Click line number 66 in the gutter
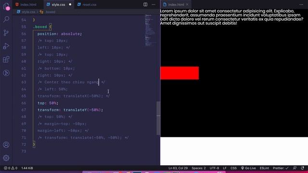Screen dimensions: 308x173 pyautogui.click(x=24, y=103)
